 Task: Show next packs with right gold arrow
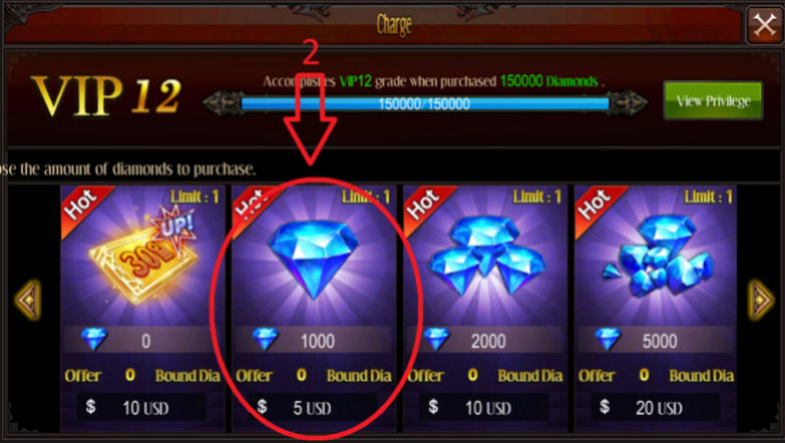click(760, 300)
